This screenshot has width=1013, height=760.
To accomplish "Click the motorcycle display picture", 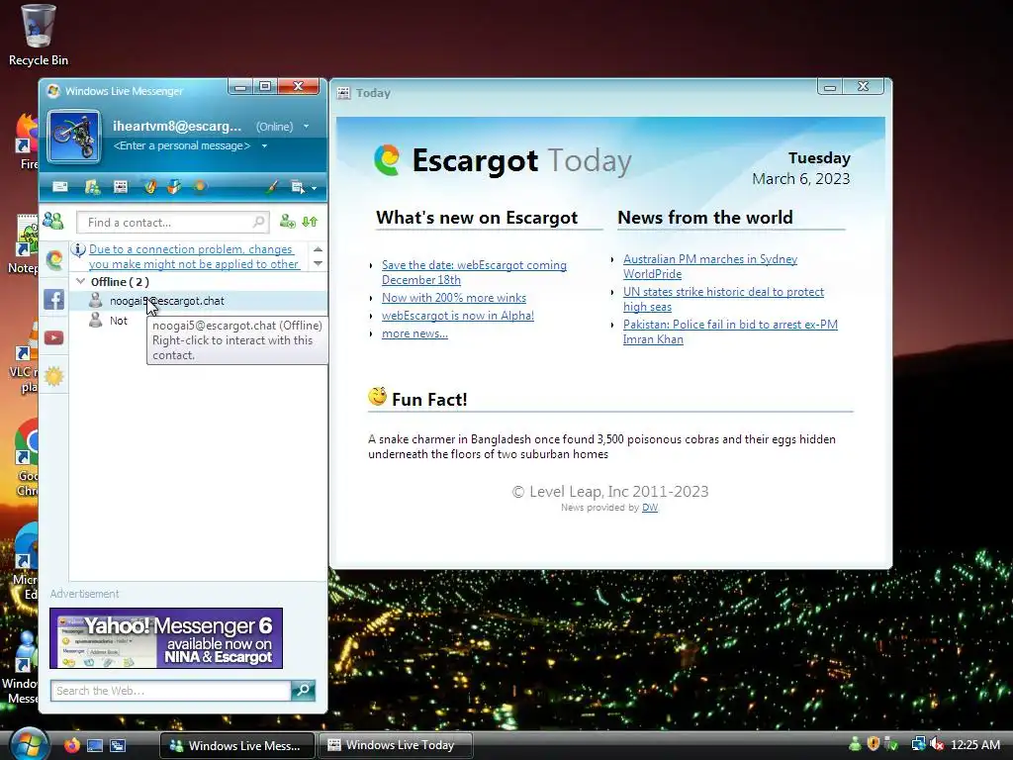I will [x=73, y=136].
